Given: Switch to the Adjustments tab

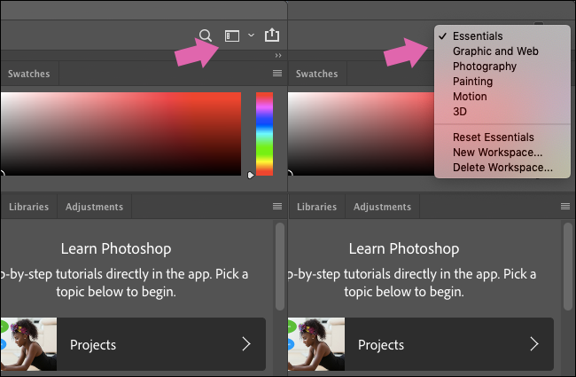Looking at the screenshot, I should (94, 207).
